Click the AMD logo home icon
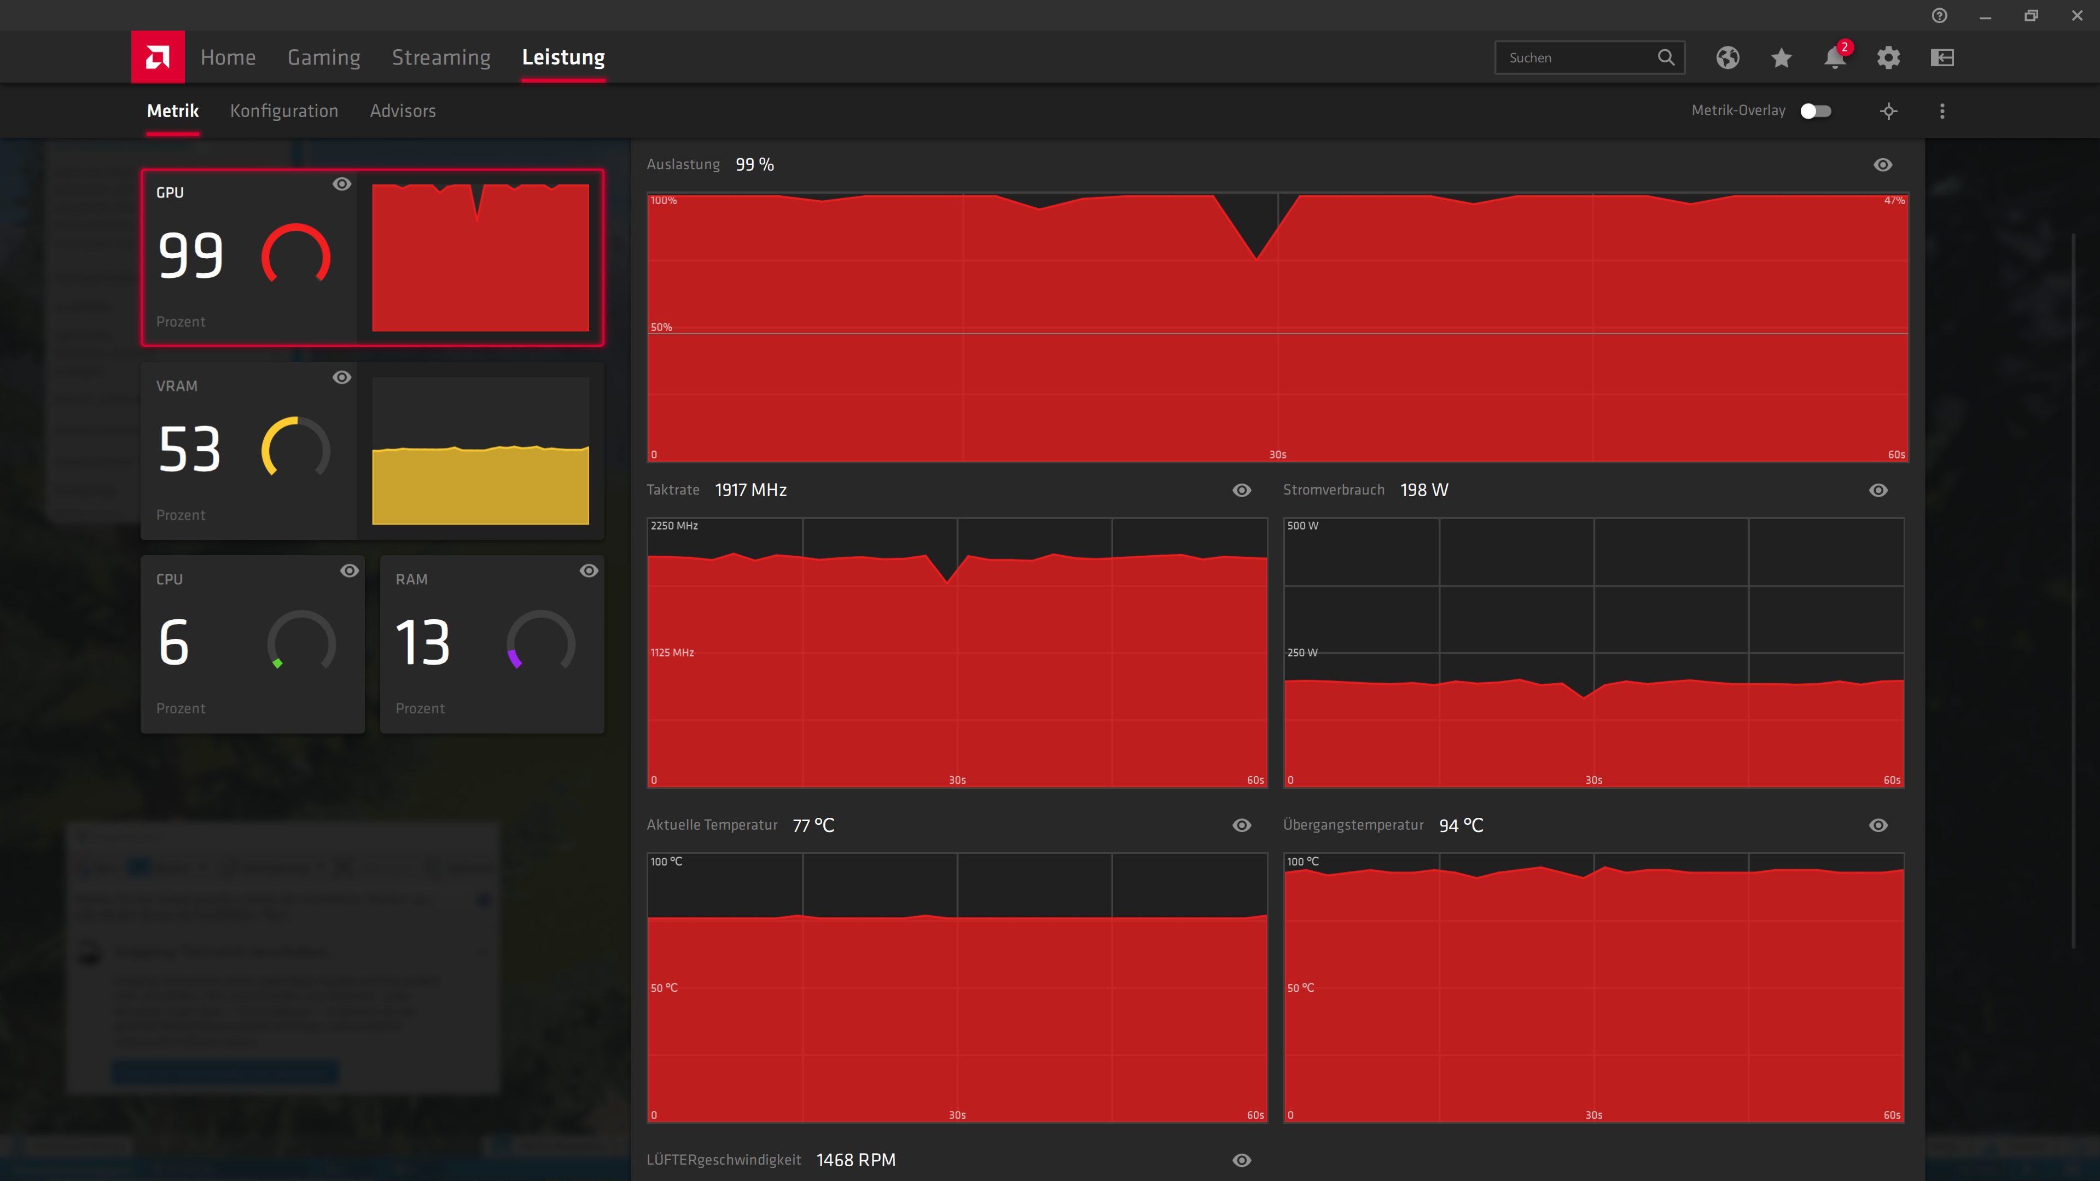This screenshot has height=1181, width=2100. click(x=158, y=57)
